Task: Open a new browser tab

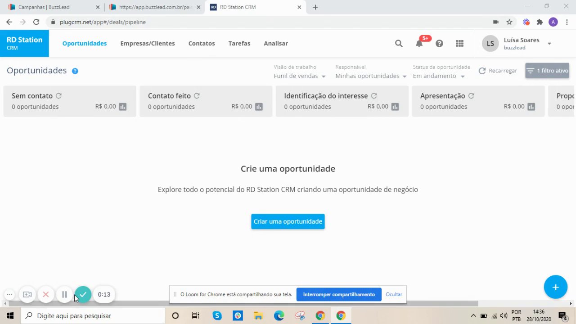Action: pyautogui.click(x=315, y=7)
